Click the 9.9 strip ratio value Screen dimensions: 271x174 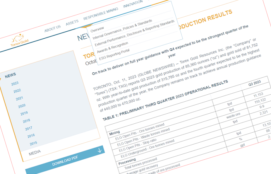coord(262,107)
